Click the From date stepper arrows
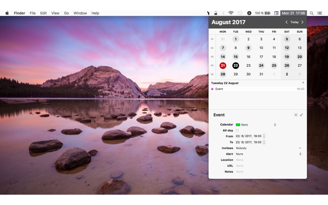 click(264, 136)
